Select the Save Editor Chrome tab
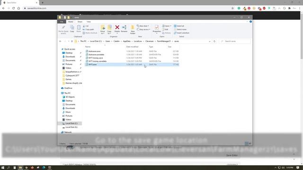The height and width of the screenshot is (170, 303). click(x=20, y=3)
